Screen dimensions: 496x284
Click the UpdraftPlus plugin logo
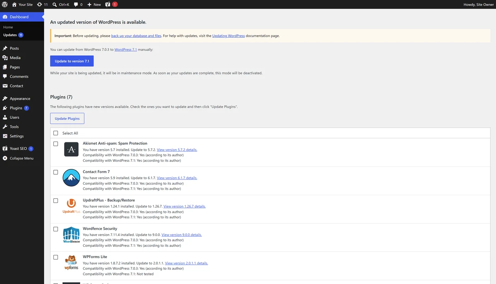[x=71, y=206]
